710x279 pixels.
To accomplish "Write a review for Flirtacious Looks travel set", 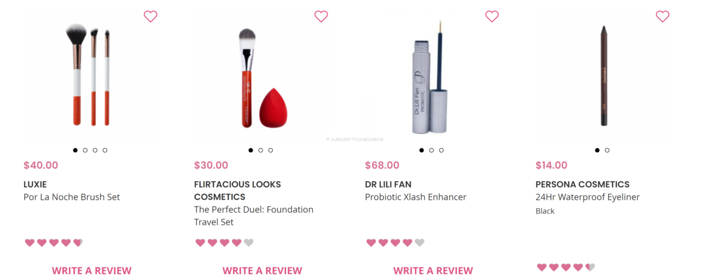I will [x=262, y=271].
